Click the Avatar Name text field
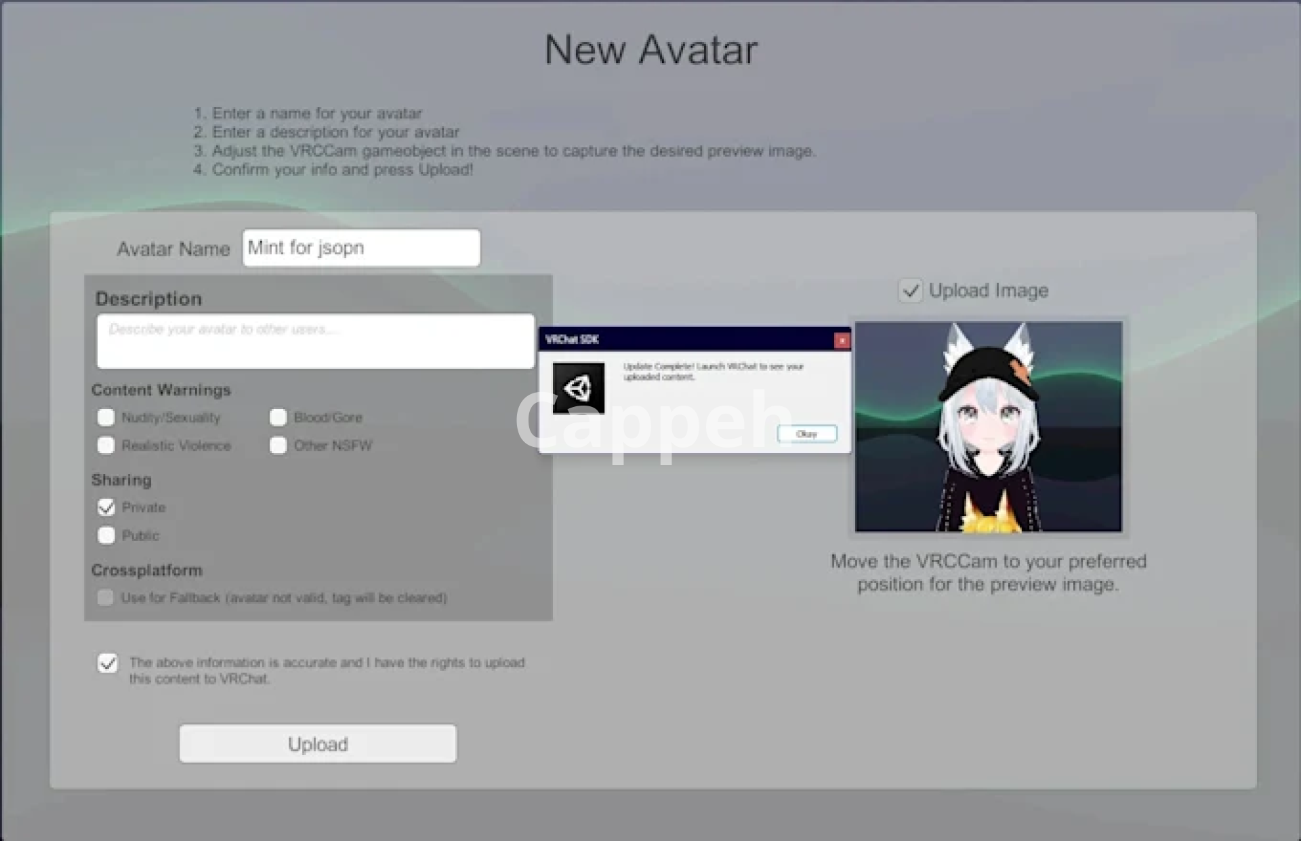This screenshot has height=841, width=1301. click(361, 248)
